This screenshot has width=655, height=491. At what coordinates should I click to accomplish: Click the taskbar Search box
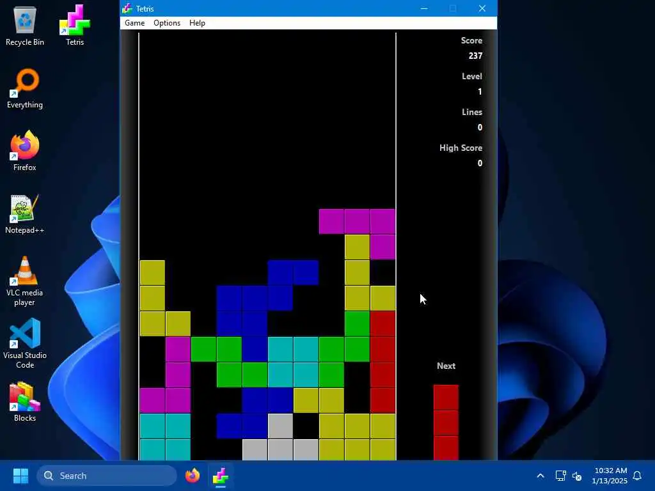click(x=107, y=476)
